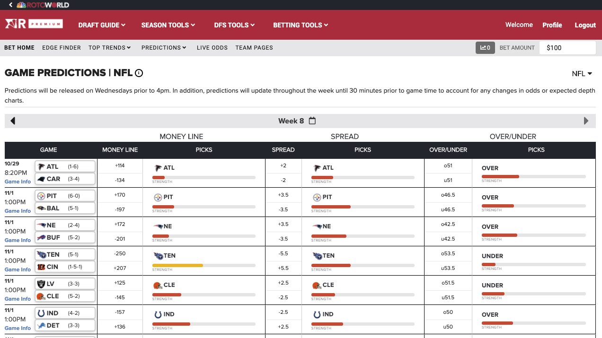
Task: Advance to next week with right arrow
Action: [586, 121]
